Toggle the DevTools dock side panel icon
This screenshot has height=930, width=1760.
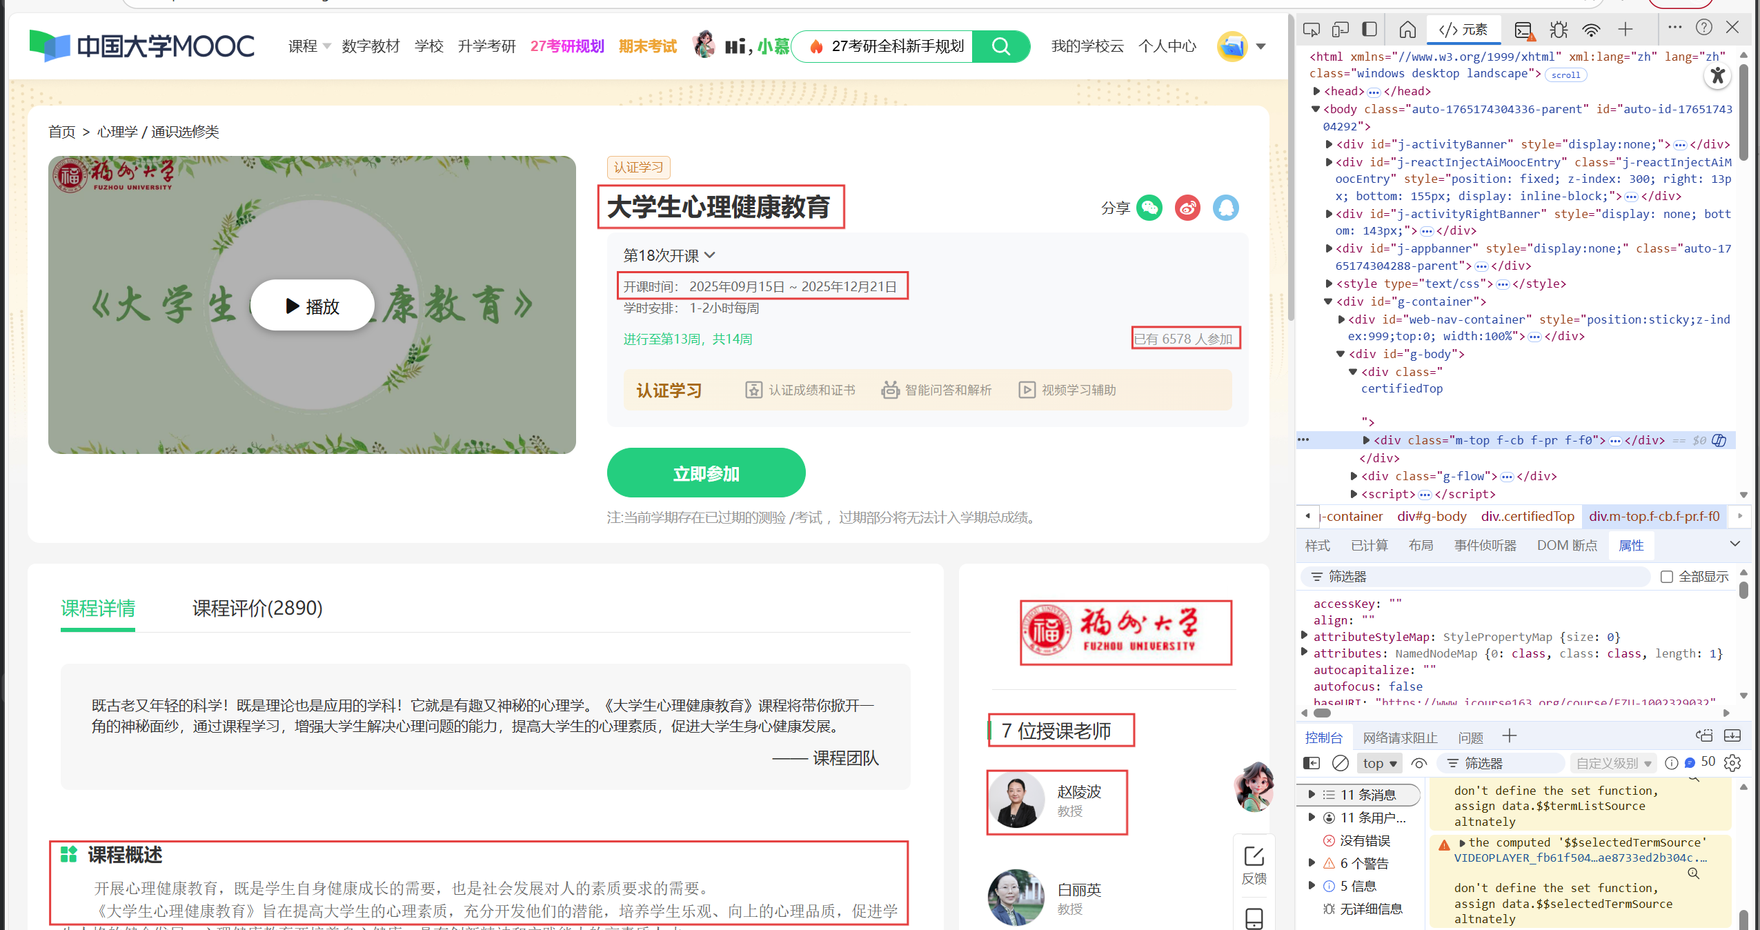(x=1369, y=29)
